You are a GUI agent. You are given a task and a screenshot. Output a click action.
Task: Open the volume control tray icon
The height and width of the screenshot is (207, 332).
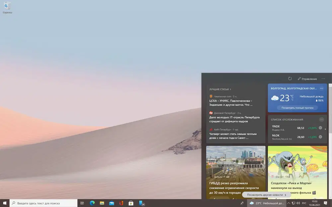pos(298,203)
